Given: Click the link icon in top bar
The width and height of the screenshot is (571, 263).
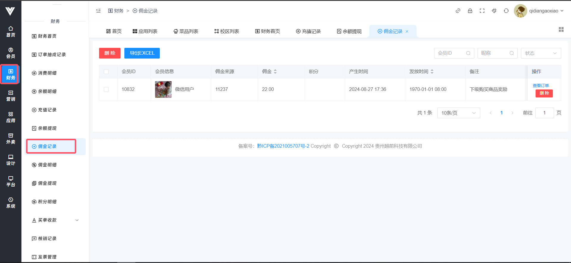Looking at the screenshot, I should [x=458, y=11].
